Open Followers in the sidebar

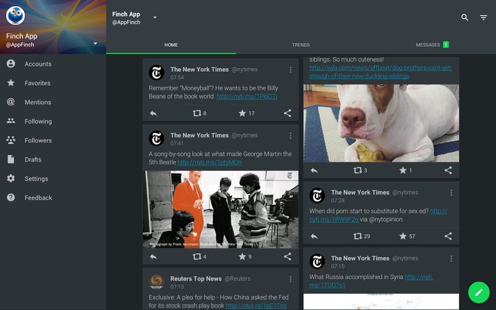pos(53,141)
